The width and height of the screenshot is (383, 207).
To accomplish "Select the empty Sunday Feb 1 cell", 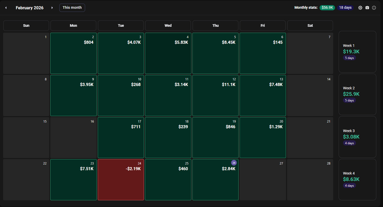I will (26, 54).
